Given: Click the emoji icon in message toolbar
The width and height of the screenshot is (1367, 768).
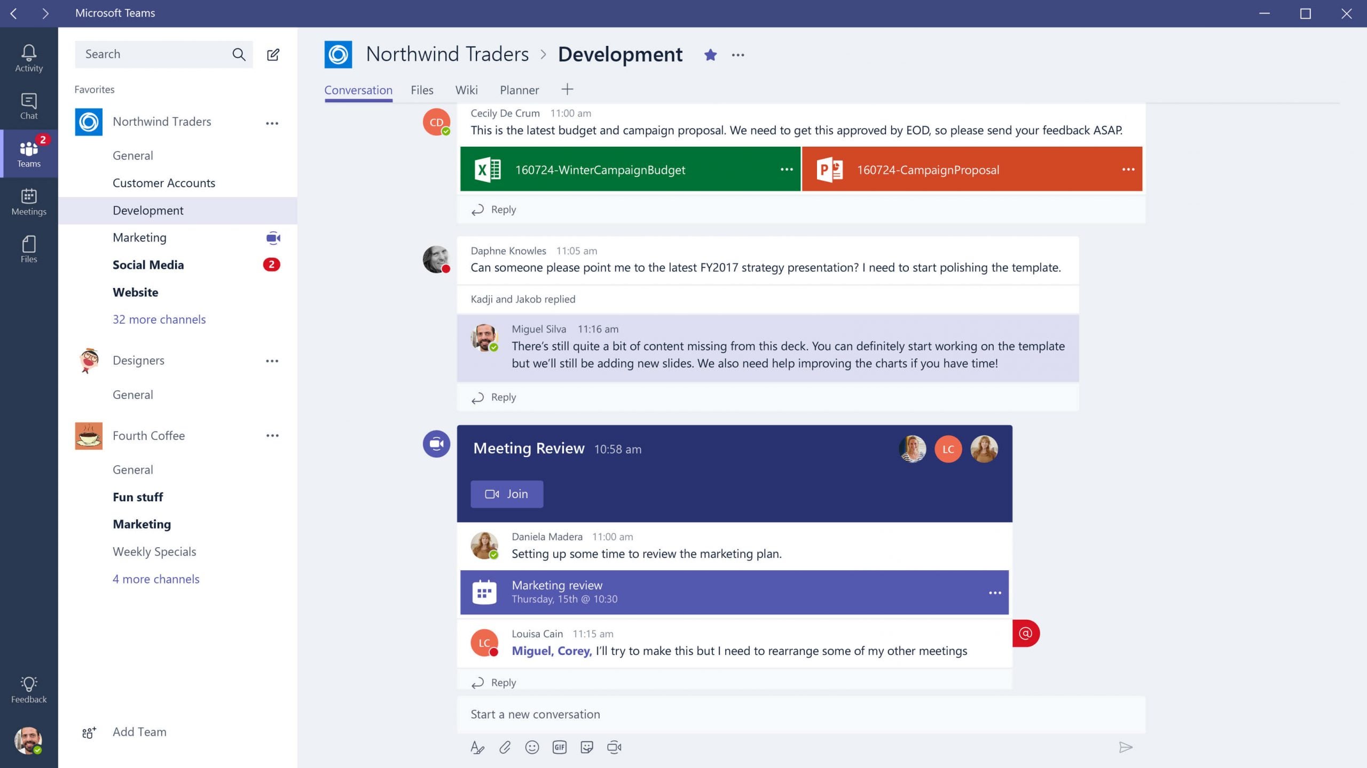Looking at the screenshot, I should (532, 747).
